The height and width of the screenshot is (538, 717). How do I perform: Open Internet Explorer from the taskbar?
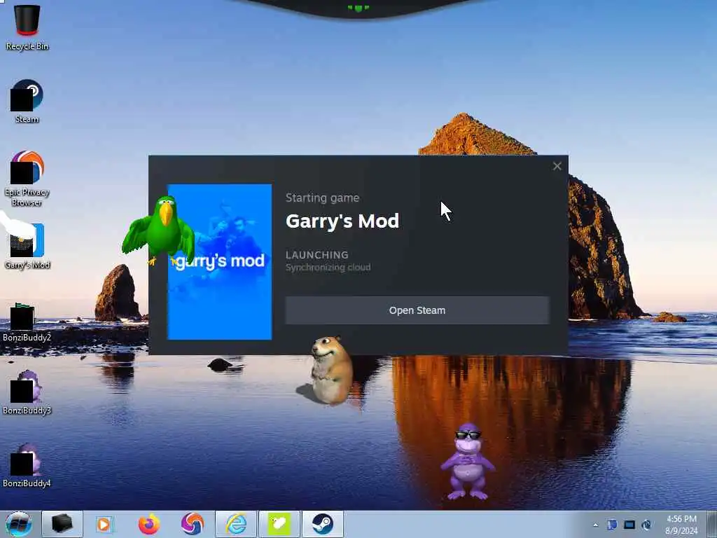(236, 524)
